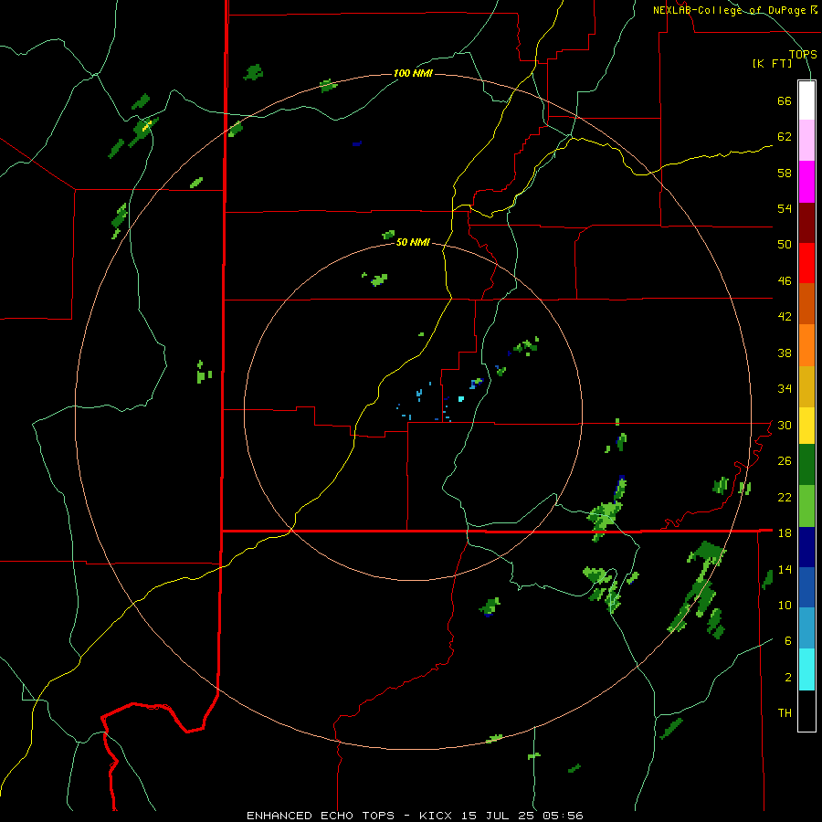Click the 'TOPS' legend heading
Image resolution: width=822 pixels, height=822 pixels.
803,55
